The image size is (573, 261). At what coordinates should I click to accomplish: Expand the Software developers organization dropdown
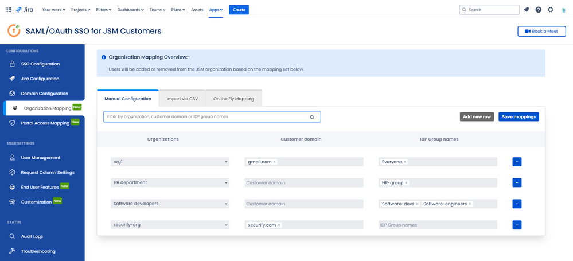pyautogui.click(x=170, y=204)
